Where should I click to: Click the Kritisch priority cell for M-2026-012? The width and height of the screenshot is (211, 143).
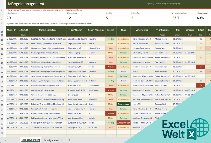(x=111, y=90)
